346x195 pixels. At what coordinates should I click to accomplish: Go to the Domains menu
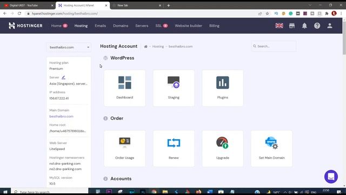pyautogui.click(x=121, y=25)
